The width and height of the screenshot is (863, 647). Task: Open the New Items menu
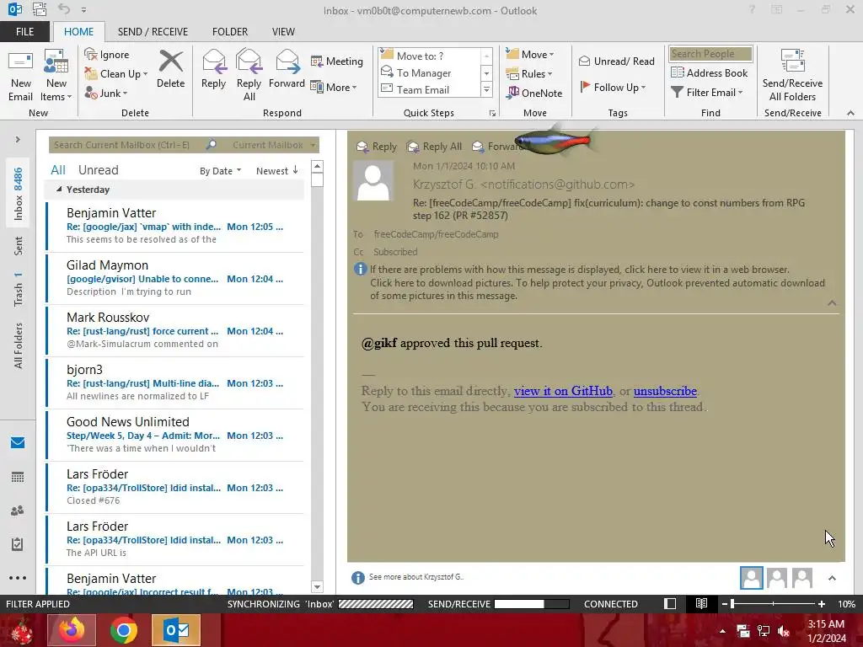56,77
